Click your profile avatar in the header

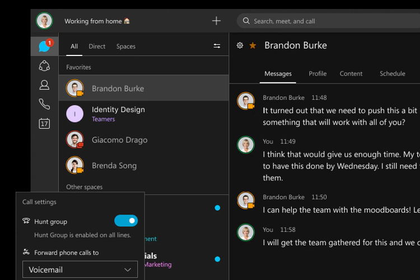[44, 21]
